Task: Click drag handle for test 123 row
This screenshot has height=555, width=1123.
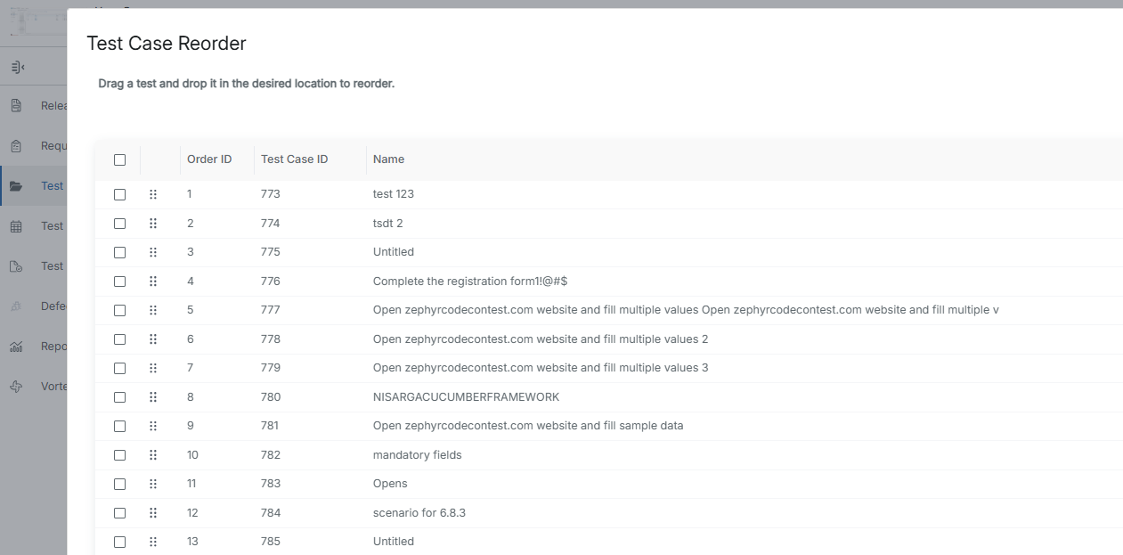Action: point(153,194)
